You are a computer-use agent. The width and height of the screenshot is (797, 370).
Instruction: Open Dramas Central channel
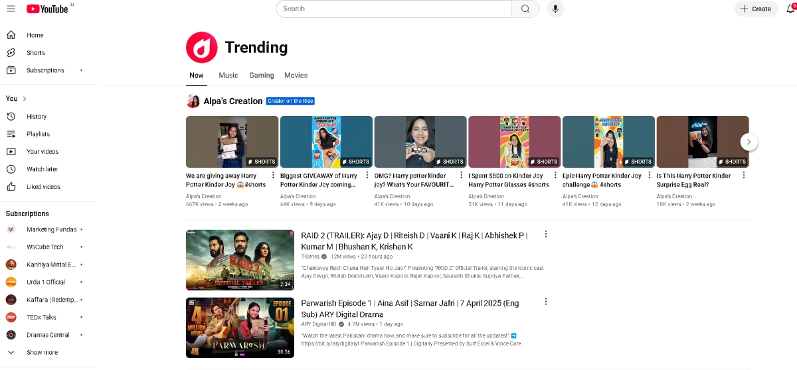point(48,335)
